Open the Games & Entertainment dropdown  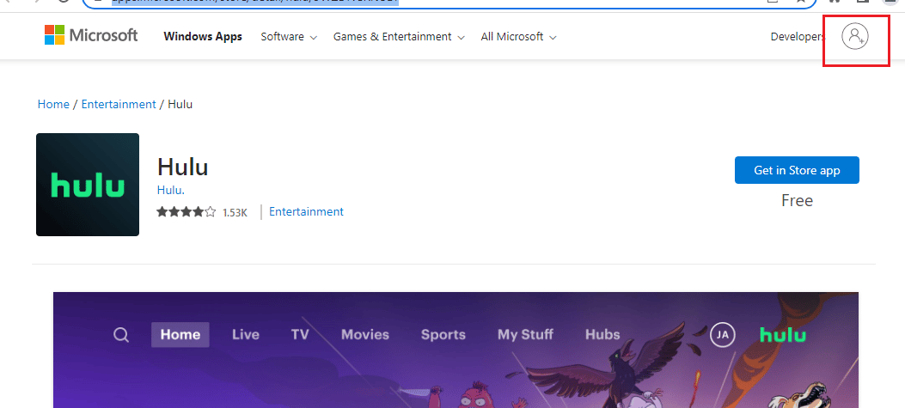399,37
